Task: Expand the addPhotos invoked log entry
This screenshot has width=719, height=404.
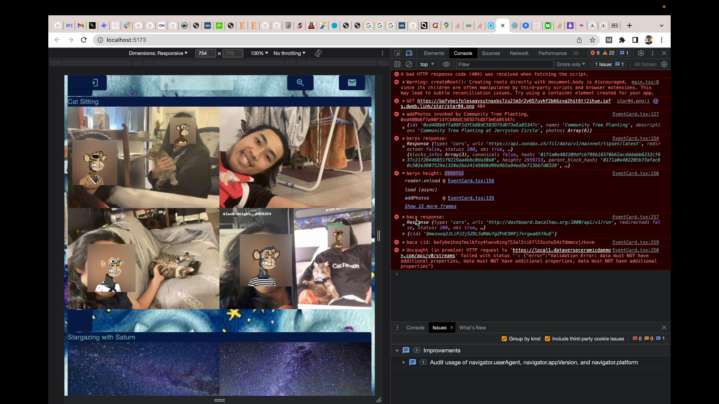Action: pyautogui.click(x=404, y=114)
